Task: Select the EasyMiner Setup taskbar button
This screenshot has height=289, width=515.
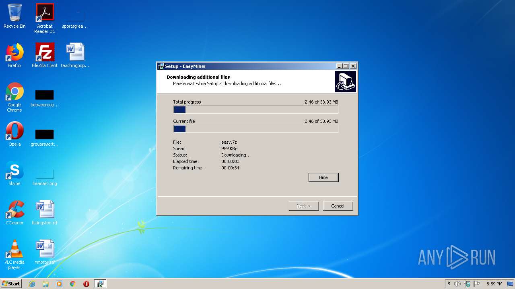Action: click(x=100, y=284)
